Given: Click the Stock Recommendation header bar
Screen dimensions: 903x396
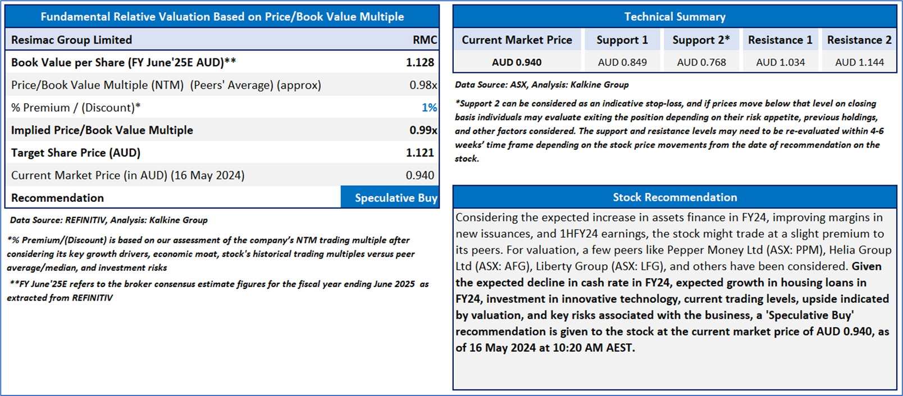Looking at the screenshot, I should click(x=674, y=197).
